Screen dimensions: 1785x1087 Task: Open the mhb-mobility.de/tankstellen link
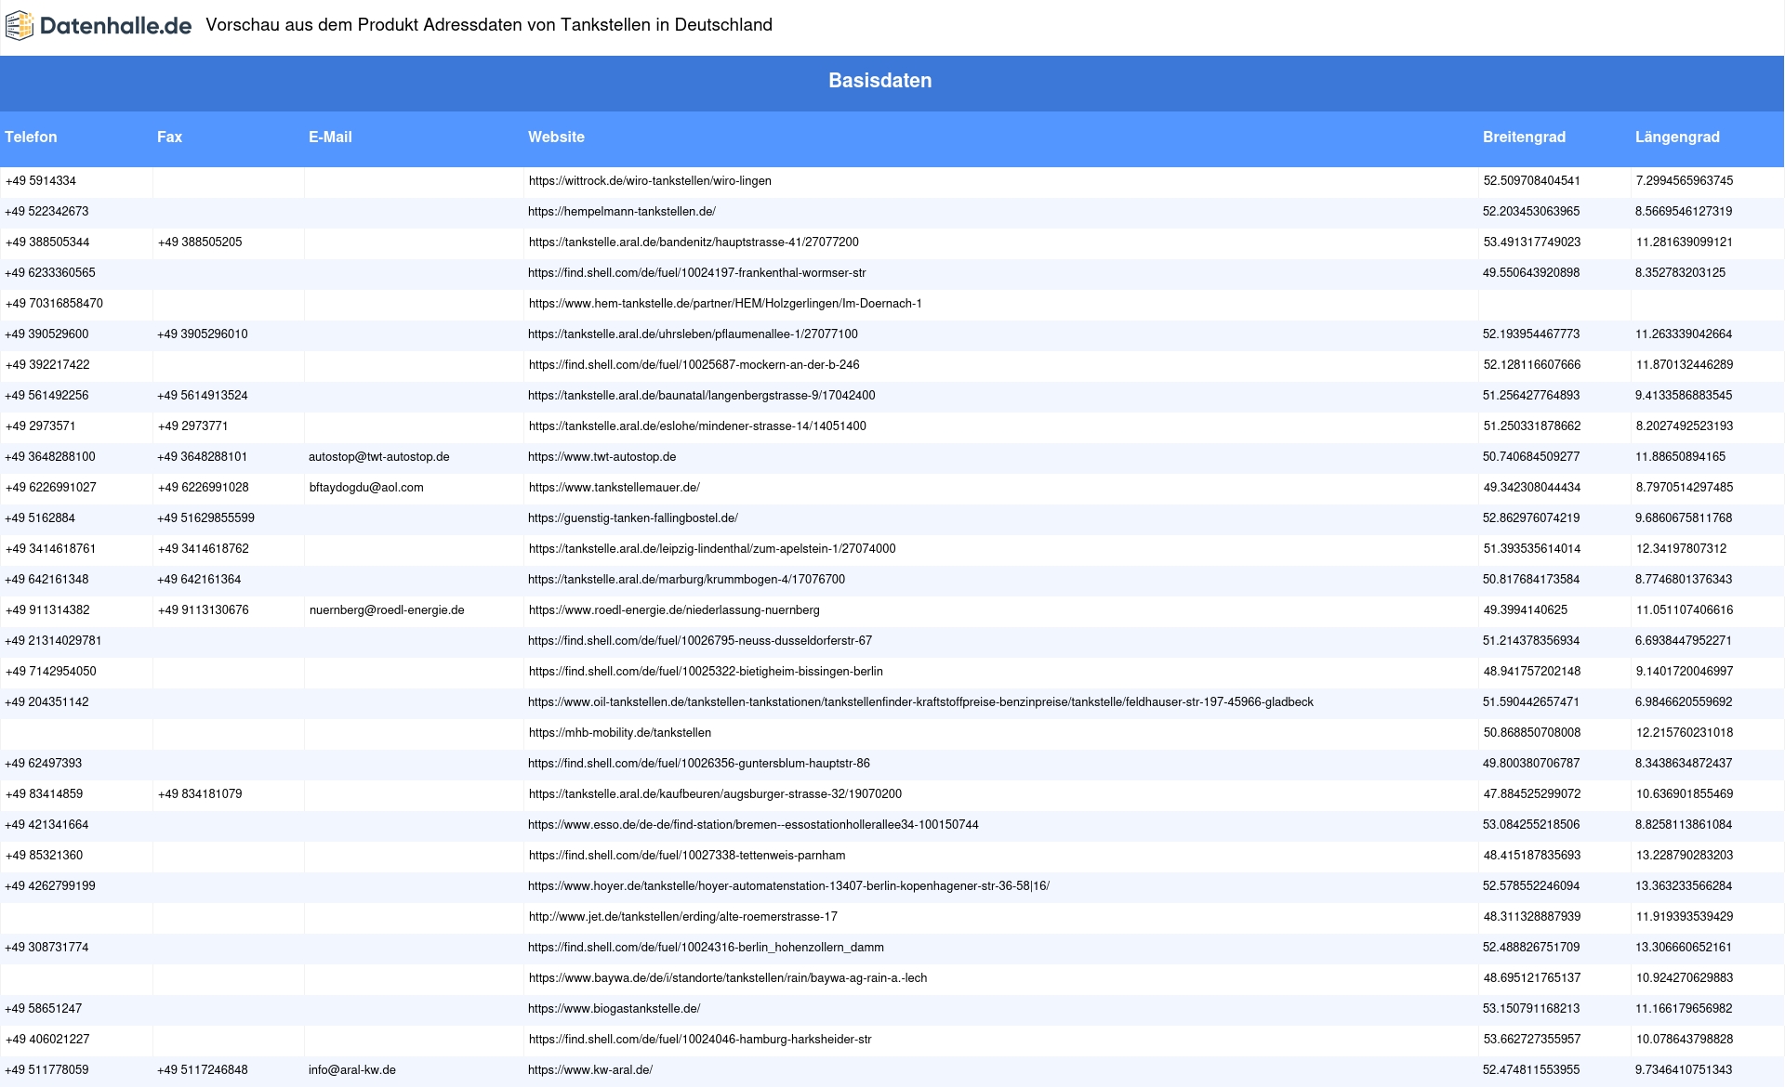tap(620, 733)
